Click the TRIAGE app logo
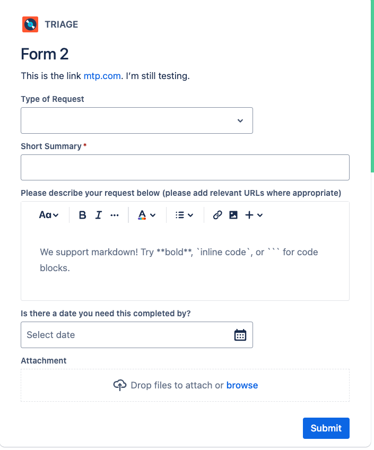Image resolution: width=374 pixels, height=450 pixels. (x=30, y=24)
